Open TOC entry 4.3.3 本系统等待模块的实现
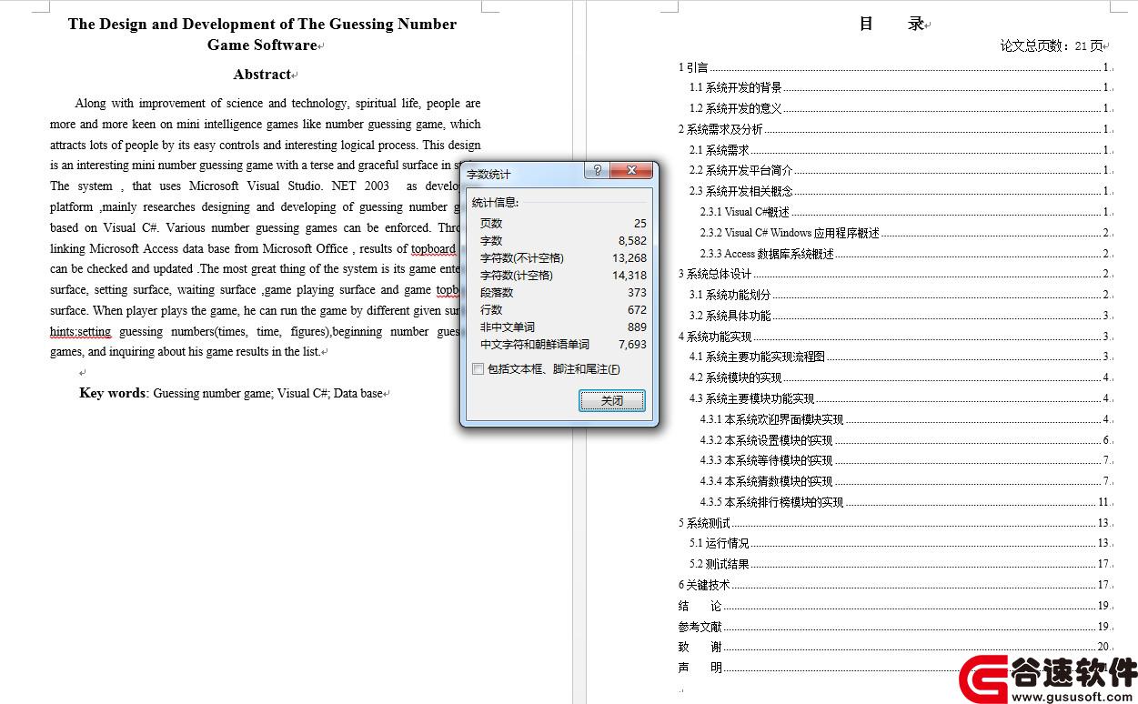Image resolution: width=1138 pixels, height=704 pixels. [x=905, y=460]
